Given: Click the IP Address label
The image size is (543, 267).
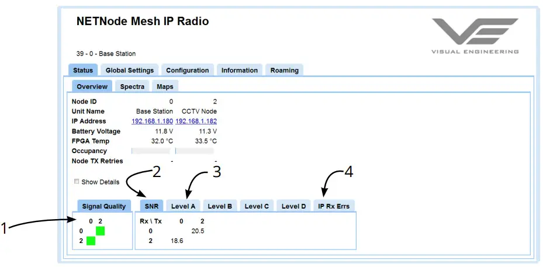Looking at the screenshot, I should (x=89, y=121).
